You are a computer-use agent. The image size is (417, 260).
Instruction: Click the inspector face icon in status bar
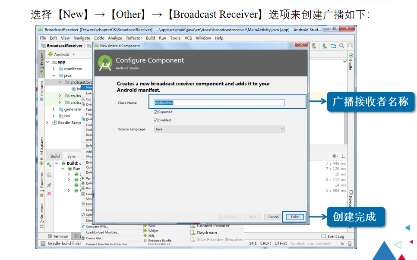(350, 243)
